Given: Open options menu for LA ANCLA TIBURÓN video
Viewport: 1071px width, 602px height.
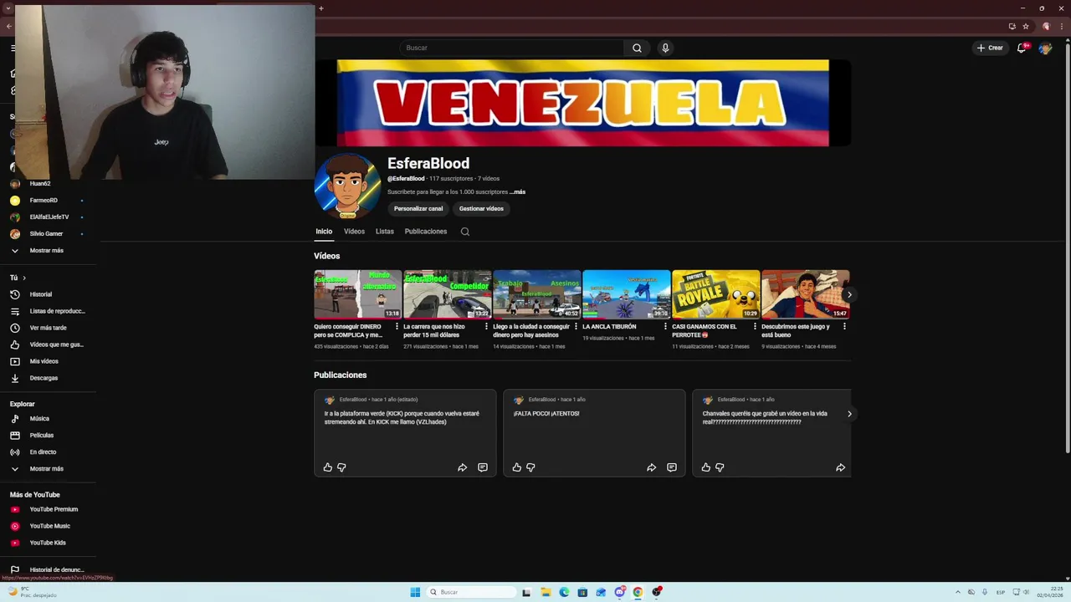Looking at the screenshot, I should [665, 327].
